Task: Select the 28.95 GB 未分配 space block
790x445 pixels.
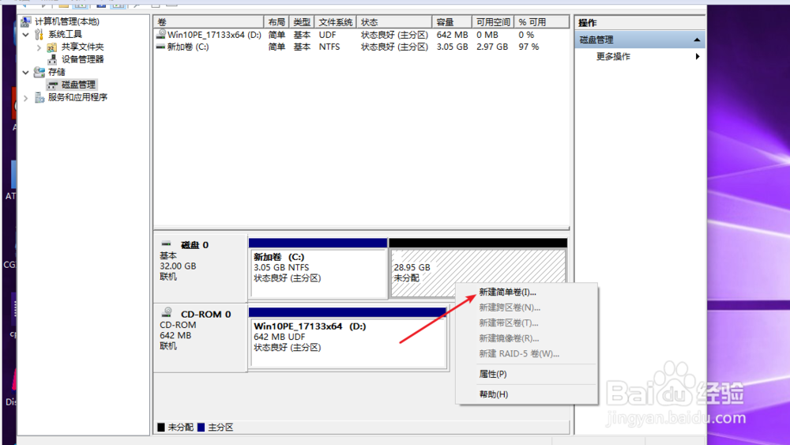Action: [x=478, y=268]
